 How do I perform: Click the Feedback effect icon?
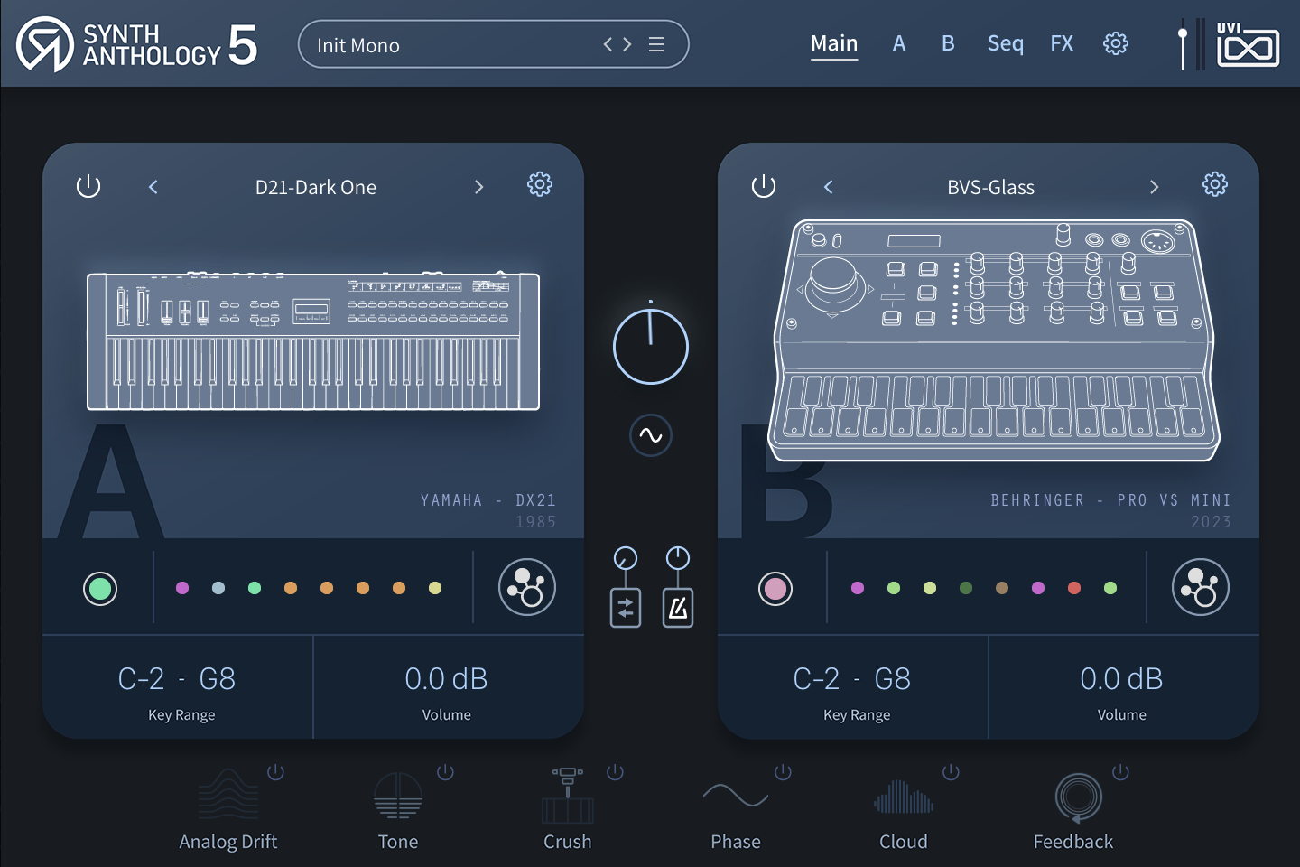(1078, 798)
